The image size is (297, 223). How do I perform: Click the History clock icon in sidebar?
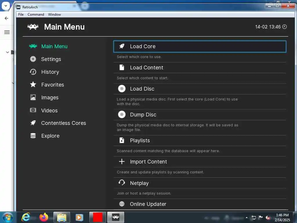[x=33, y=72]
